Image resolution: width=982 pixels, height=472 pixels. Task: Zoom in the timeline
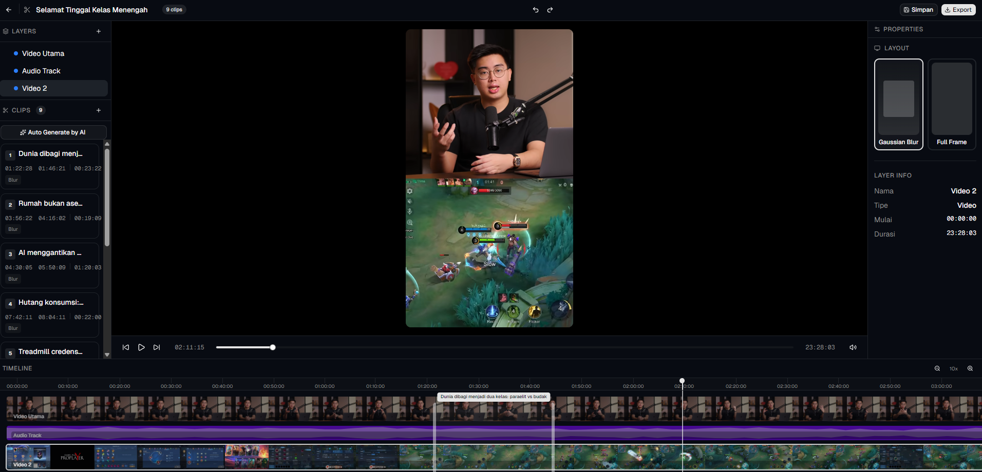970,368
